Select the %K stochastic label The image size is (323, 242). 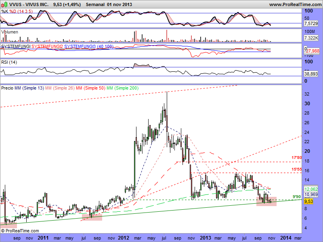pyautogui.click(x=5, y=11)
